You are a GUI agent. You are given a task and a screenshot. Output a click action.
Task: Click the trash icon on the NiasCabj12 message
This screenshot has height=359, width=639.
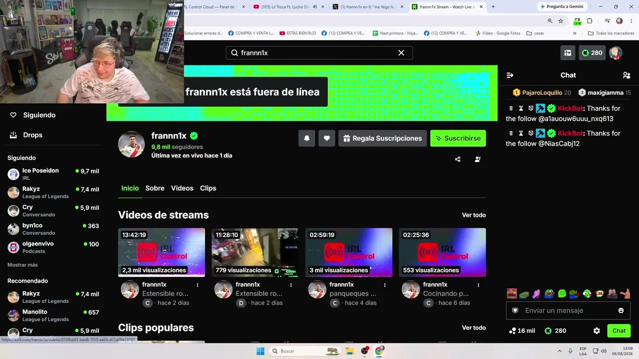point(511,133)
